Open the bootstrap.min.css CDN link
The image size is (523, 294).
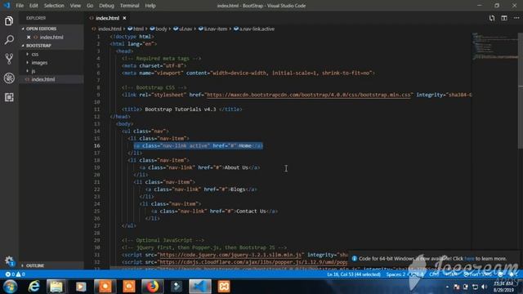pyautogui.click(x=309, y=95)
